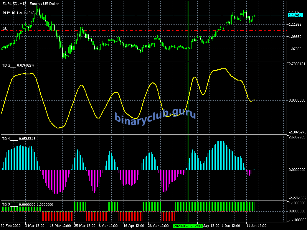Image resolution: width=307 pixels, height=230 pixels.
Task: Click the 13 Mar 12:00 time label
Action: tap(61, 226)
